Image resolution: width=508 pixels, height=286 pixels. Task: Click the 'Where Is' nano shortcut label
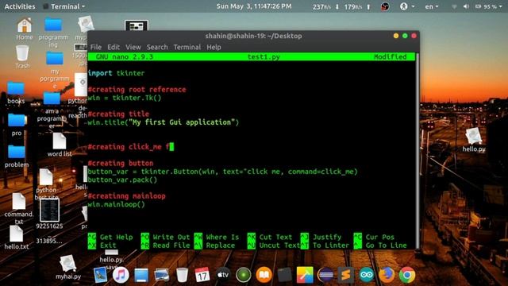(x=222, y=237)
